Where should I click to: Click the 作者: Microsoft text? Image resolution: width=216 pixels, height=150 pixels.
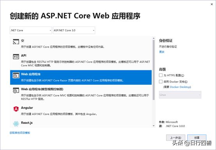(x=168, y=122)
